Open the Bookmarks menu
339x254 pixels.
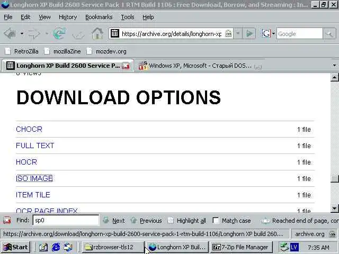point(99,17)
